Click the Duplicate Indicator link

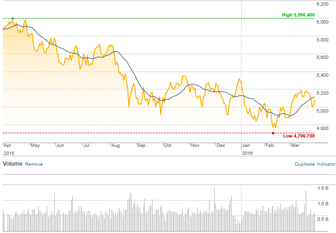(x=315, y=164)
